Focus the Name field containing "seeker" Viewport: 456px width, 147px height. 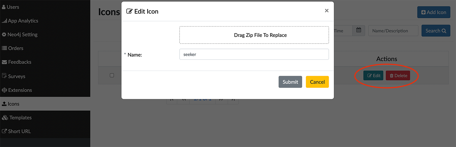pos(254,54)
